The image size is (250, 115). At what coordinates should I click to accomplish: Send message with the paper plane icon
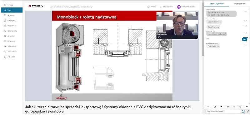pos(247,111)
